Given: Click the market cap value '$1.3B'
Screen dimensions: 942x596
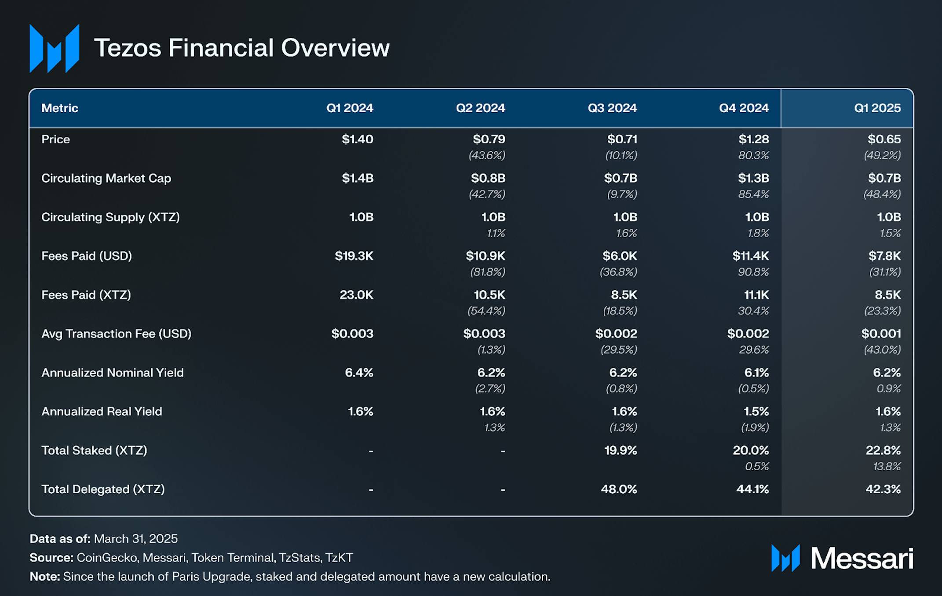Looking at the screenshot, I should point(753,178).
